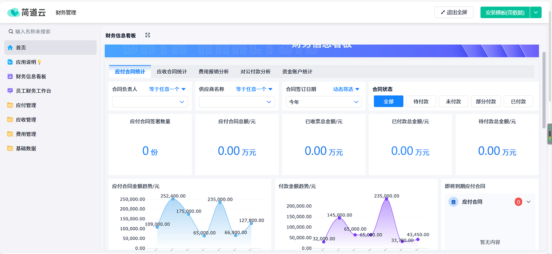
Task: Select 全部 contract status filter
Action: coord(389,101)
